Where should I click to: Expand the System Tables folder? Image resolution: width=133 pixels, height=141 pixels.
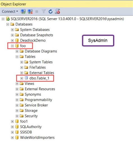click(22, 62)
